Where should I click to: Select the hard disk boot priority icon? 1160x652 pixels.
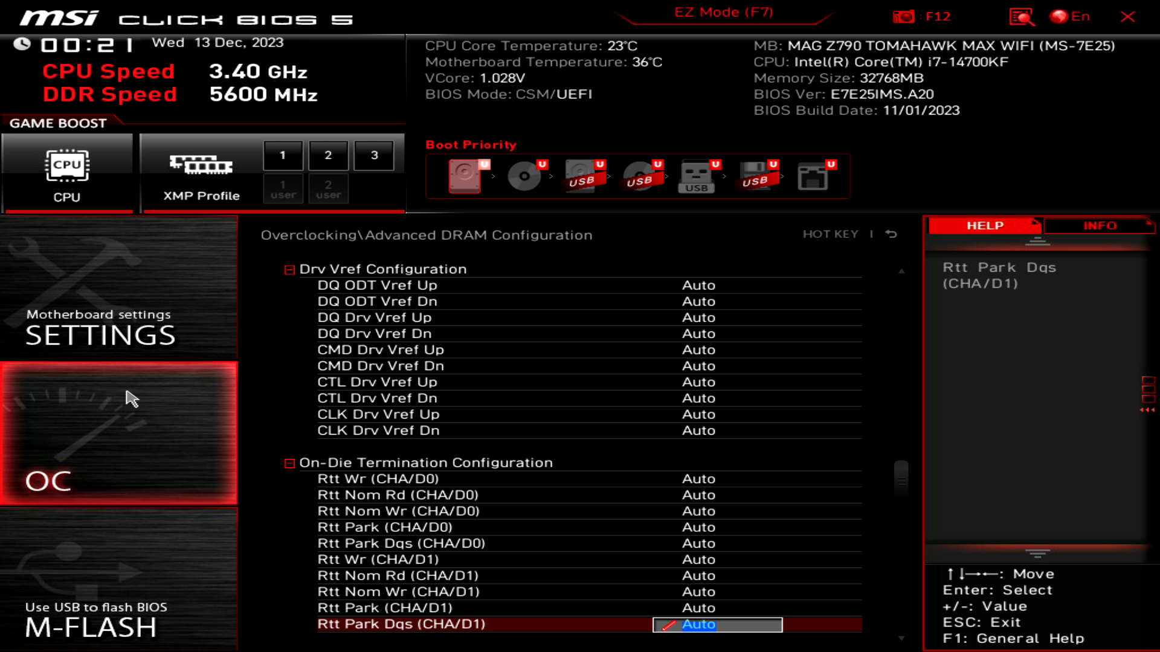pos(465,176)
